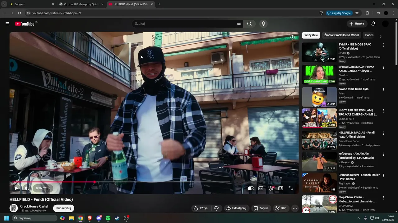The image size is (398, 223).
Task: Open the Stop Cham #1426 video title
Action: pos(357,199)
